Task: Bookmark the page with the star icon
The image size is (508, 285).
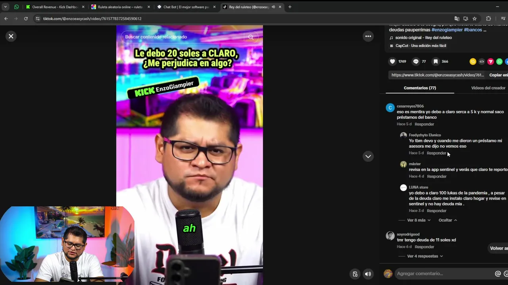Action: 474,19
